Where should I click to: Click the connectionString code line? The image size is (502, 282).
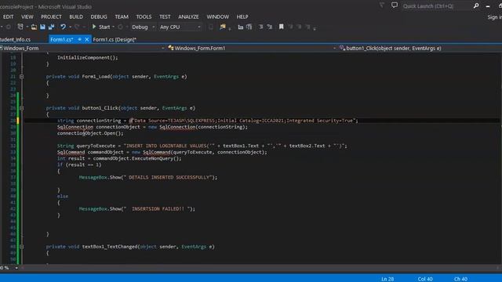click(x=207, y=121)
